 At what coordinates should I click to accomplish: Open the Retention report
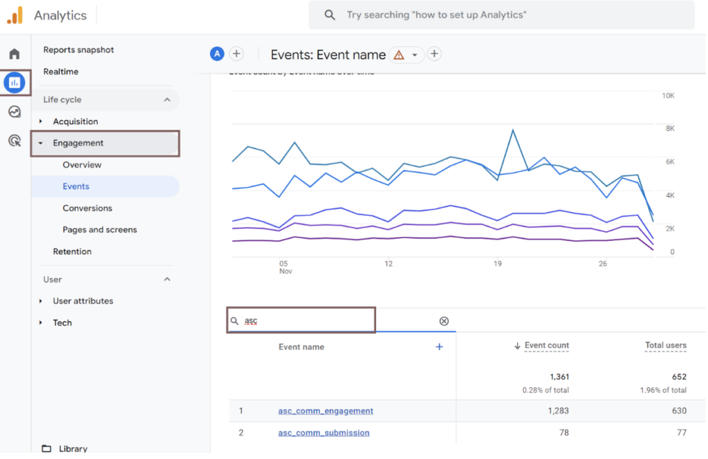72,251
